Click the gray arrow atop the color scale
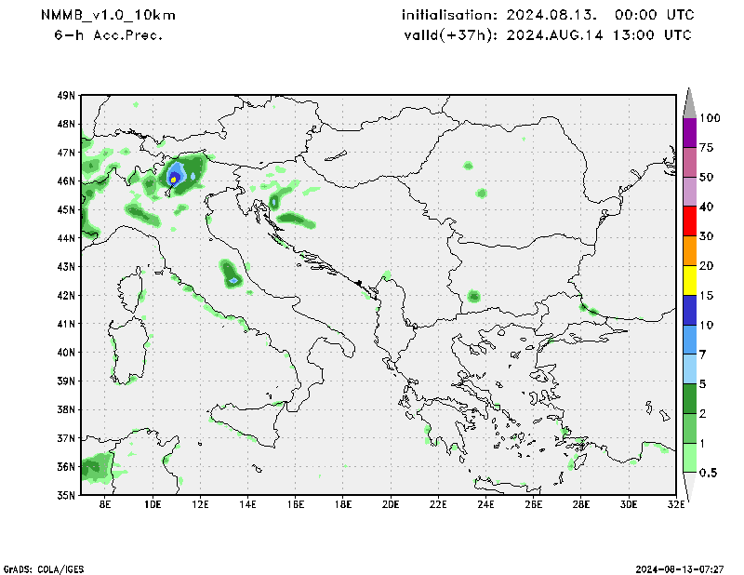The width and height of the screenshot is (744, 575). pos(689,101)
